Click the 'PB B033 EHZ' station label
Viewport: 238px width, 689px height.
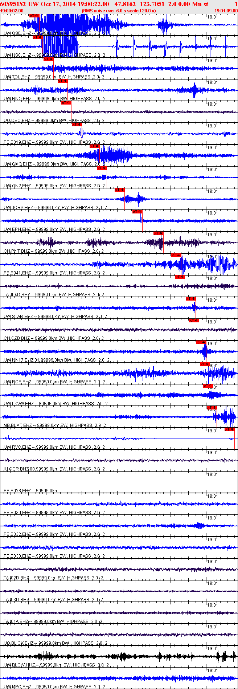click(x=17, y=556)
